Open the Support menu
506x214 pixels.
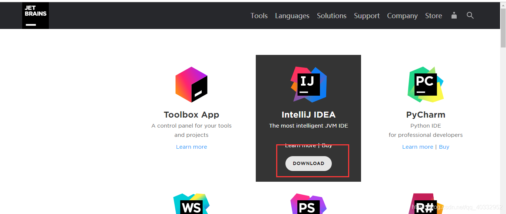367,16
